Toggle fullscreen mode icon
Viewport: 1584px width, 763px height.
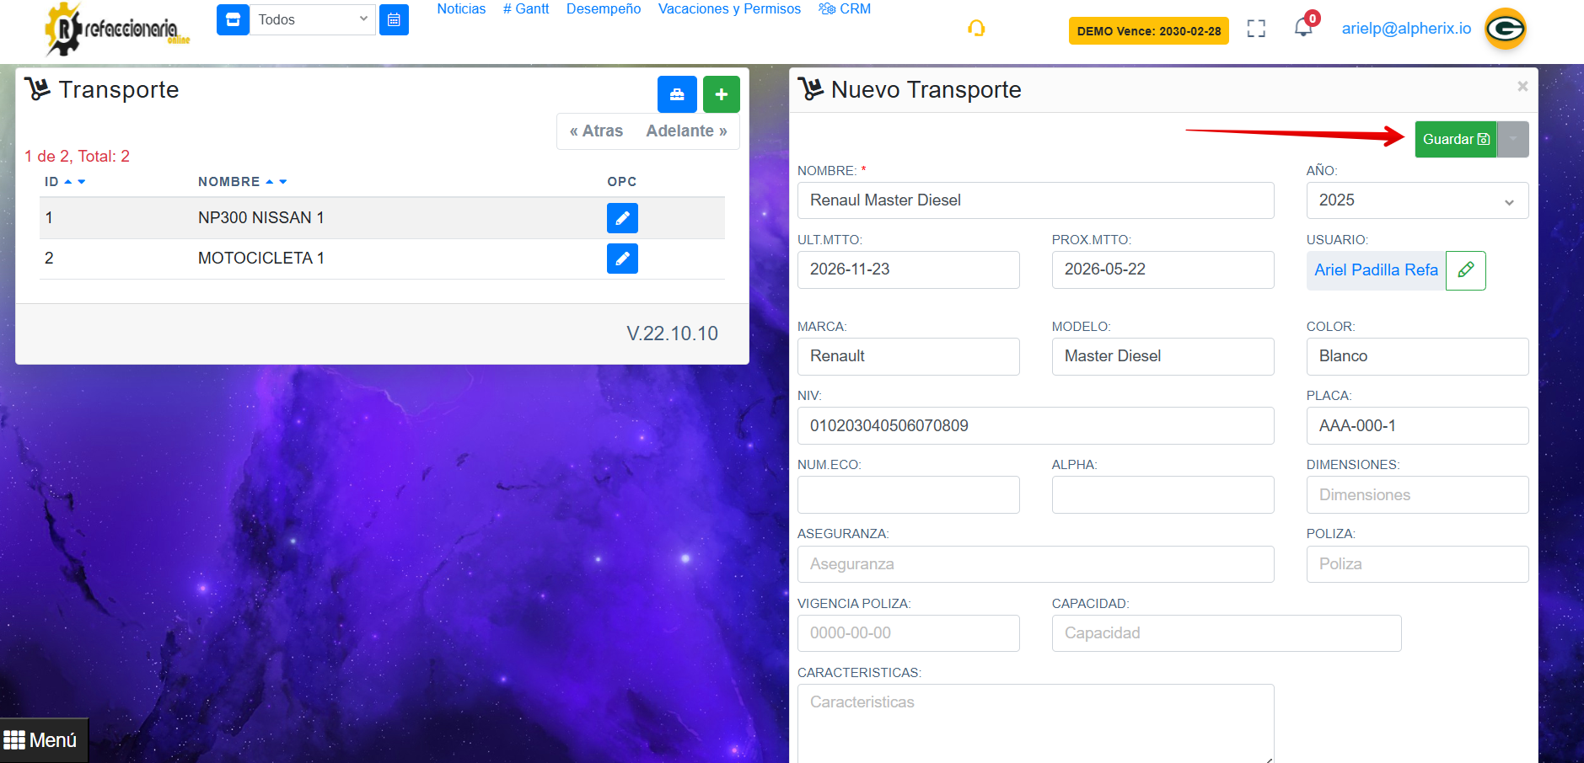click(x=1255, y=29)
